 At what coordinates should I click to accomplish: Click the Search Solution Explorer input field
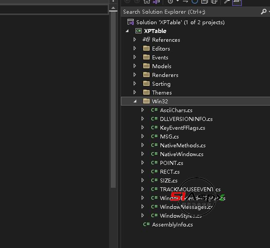pyautogui.click(x=190, y=12)
